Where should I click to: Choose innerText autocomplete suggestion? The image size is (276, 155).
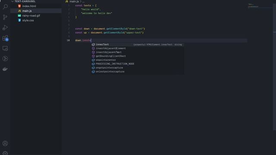138,45
